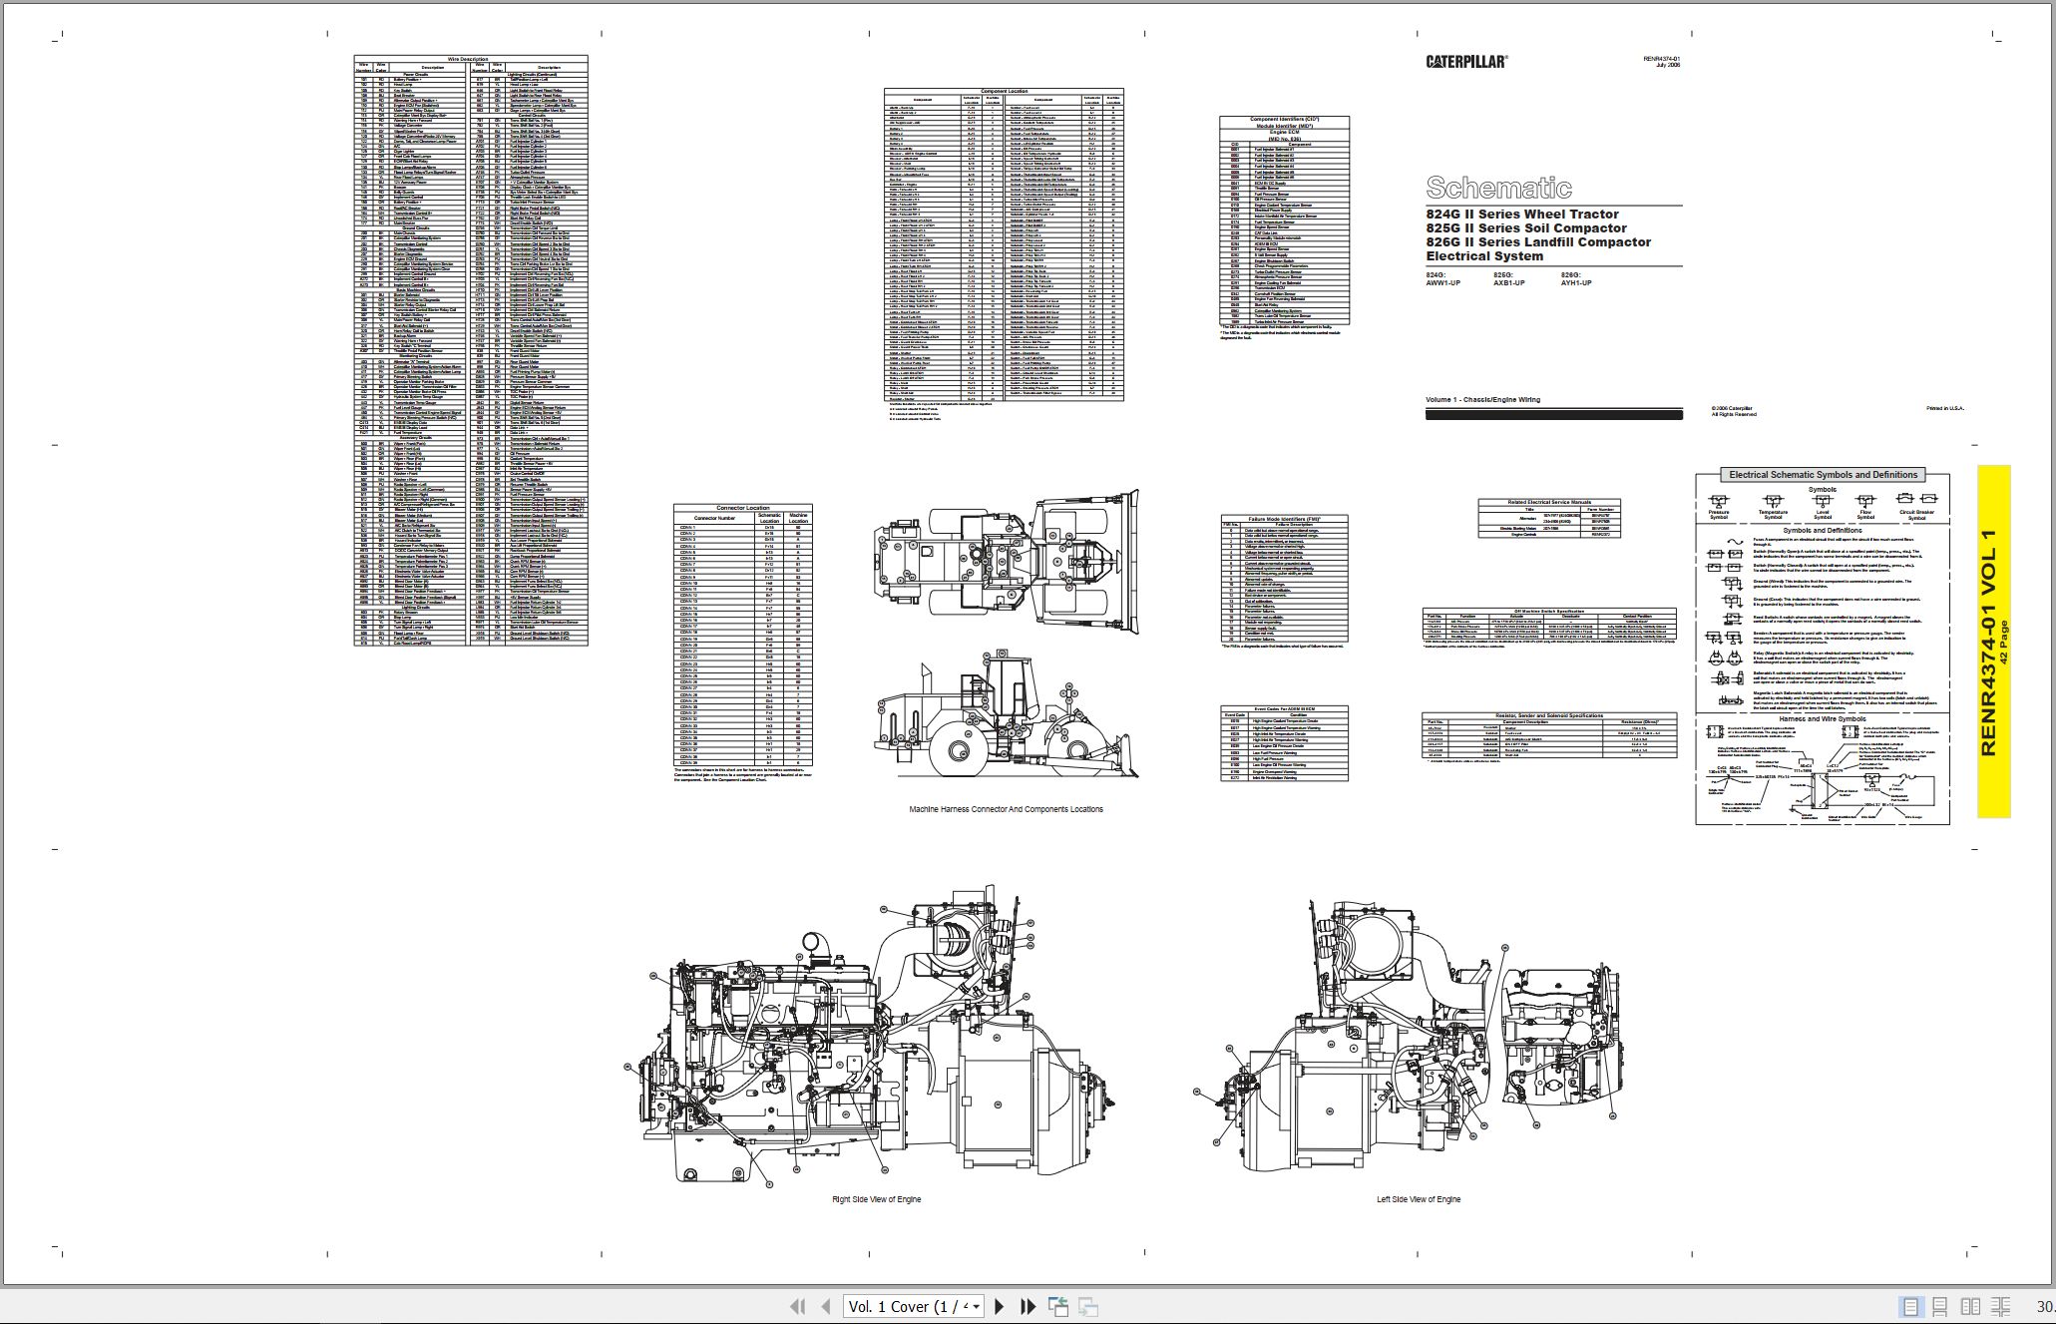This screenshot has width=2056, height=1324.
Task: Click the yellow RENR4374-01 VOL 1 label
Action: coord(1994,642)
